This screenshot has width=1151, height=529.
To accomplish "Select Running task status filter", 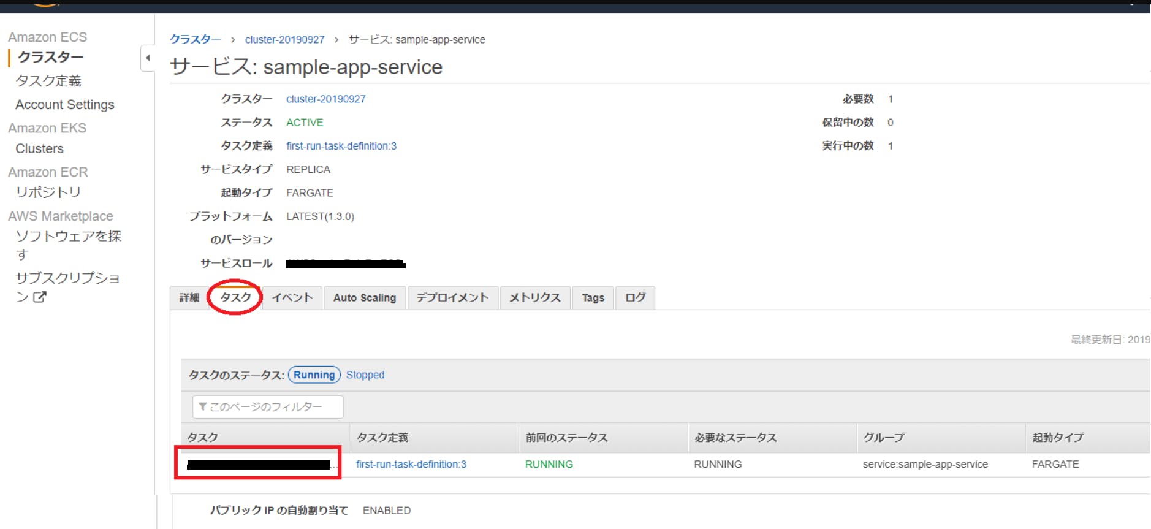I will (314, 375).
